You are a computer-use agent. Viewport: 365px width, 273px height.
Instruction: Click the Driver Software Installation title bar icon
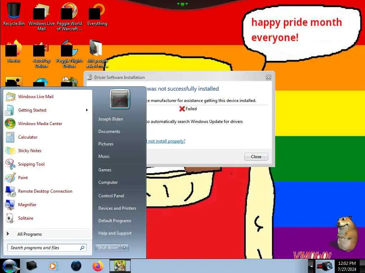(x=89, y=77)
